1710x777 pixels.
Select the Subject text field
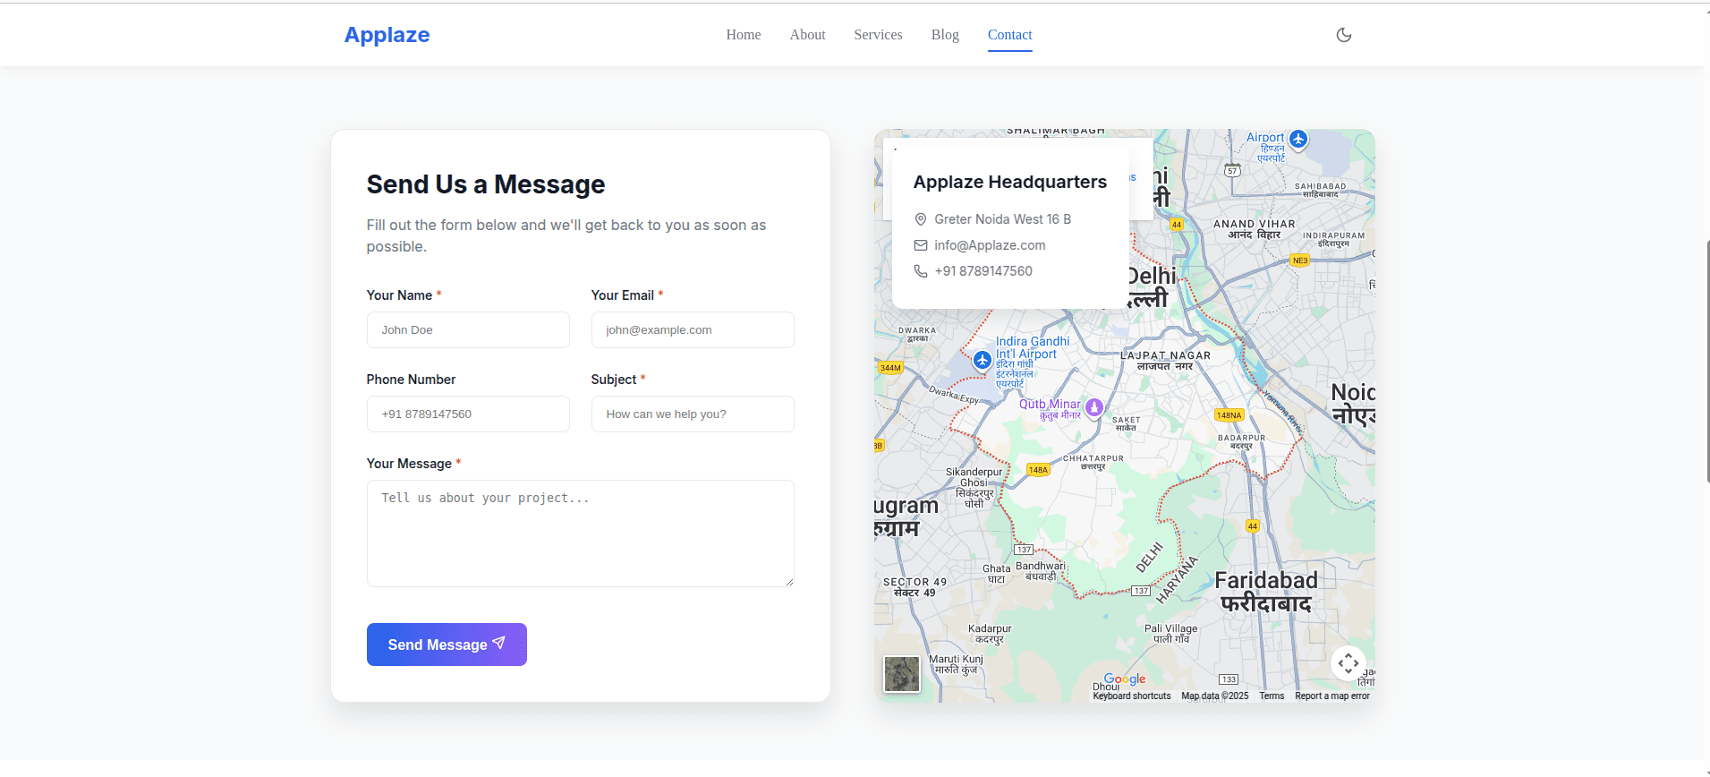pos(693,414)
